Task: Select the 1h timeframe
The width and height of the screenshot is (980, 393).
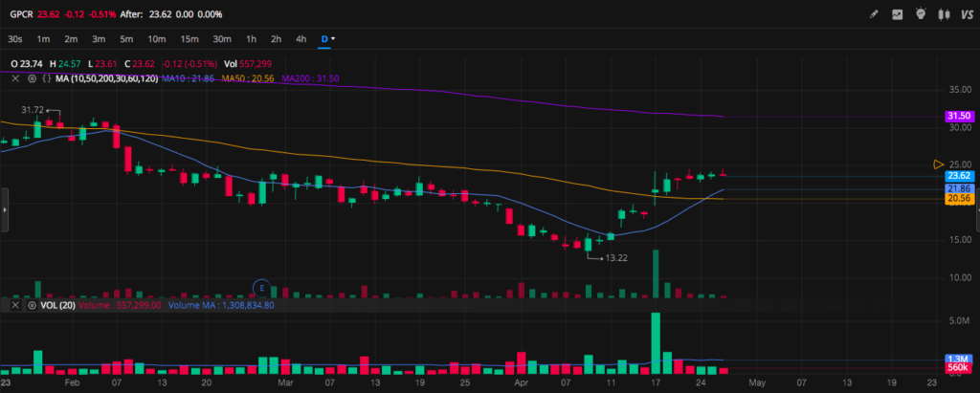Action: point(251,39)
